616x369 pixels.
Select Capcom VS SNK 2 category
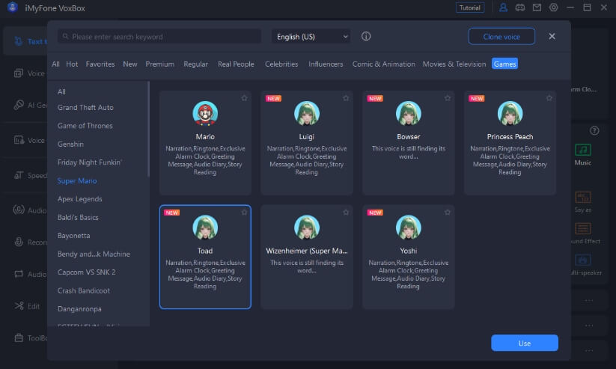(x=86, y=272)
